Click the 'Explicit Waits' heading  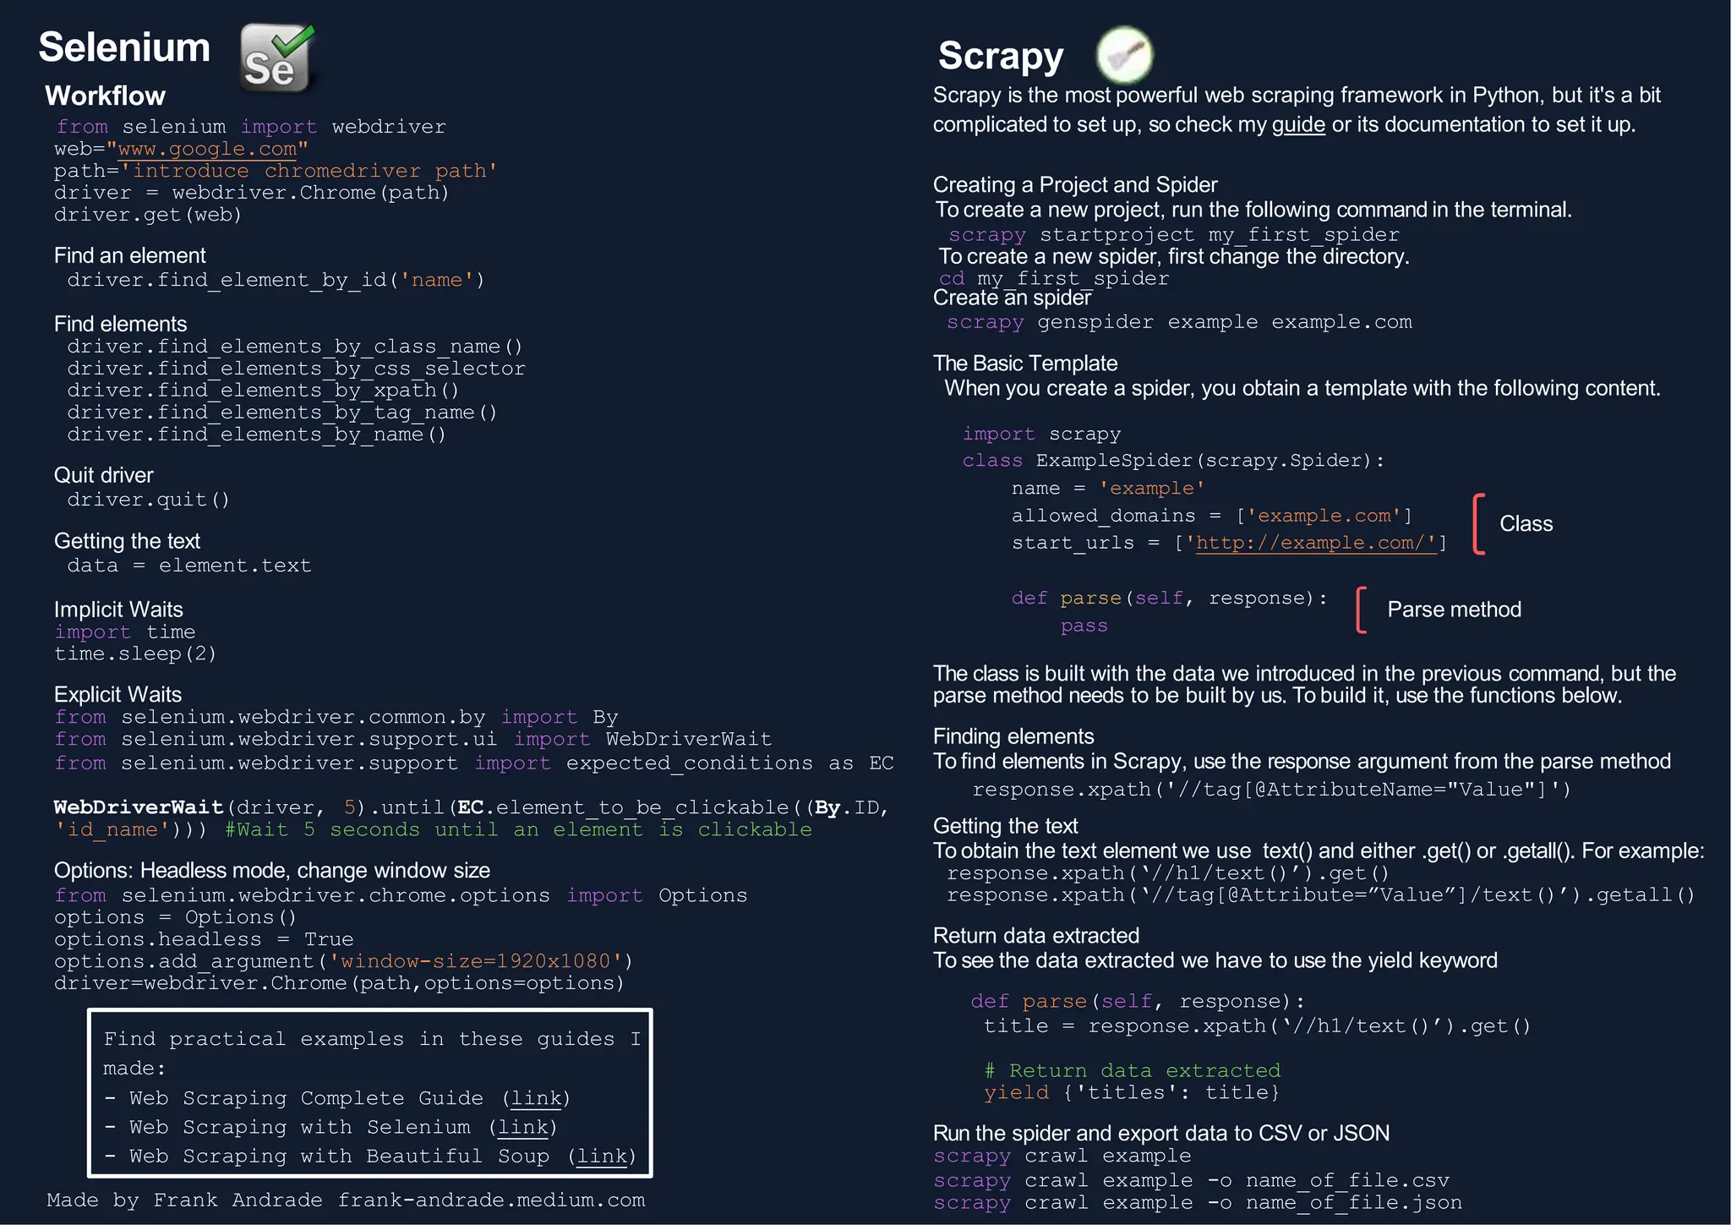pos(117,694)
